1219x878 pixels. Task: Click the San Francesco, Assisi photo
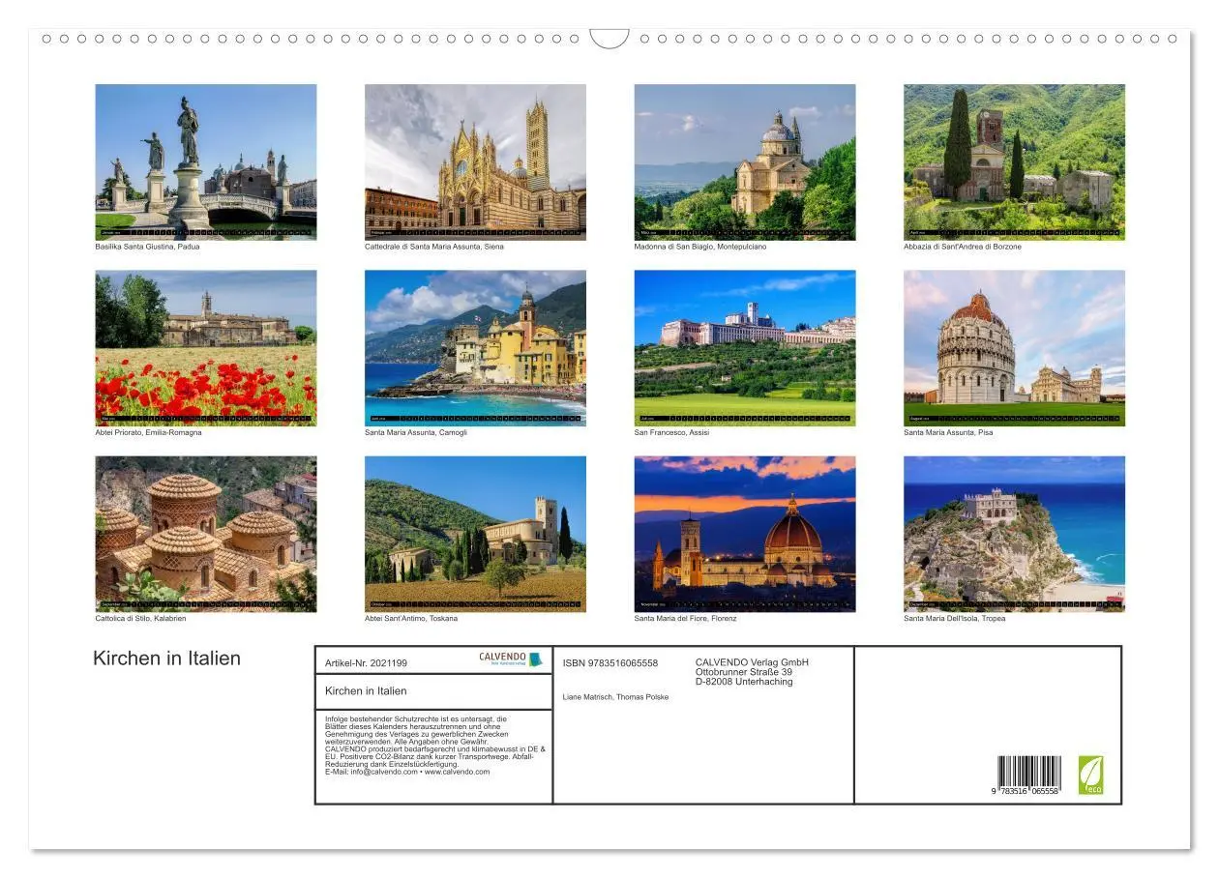745,348
